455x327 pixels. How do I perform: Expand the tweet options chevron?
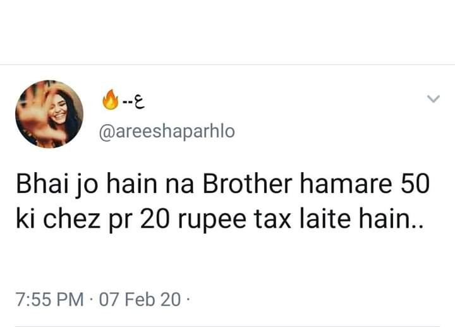point(434,99)
